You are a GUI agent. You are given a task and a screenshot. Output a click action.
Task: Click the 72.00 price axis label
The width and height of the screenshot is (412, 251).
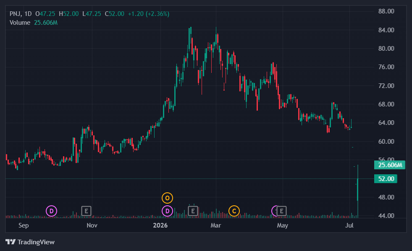coord(386,86)
